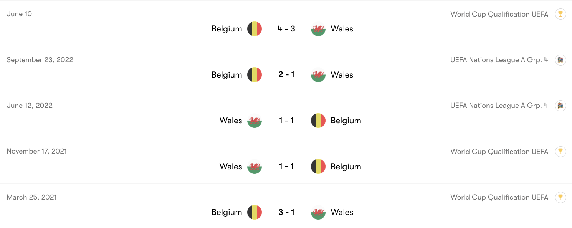Screen dimensions: 572x228
Task: Click the Wales flag in the 4 - 3 match
Action: tap(318, 29)
